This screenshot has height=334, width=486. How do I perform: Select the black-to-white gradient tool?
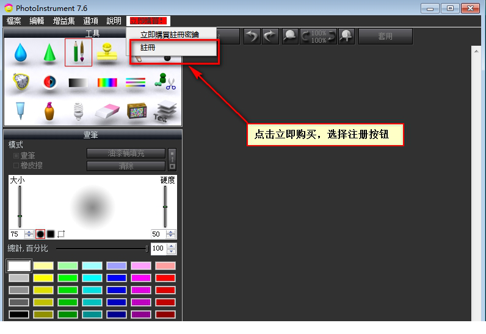(x=78, y=83)
